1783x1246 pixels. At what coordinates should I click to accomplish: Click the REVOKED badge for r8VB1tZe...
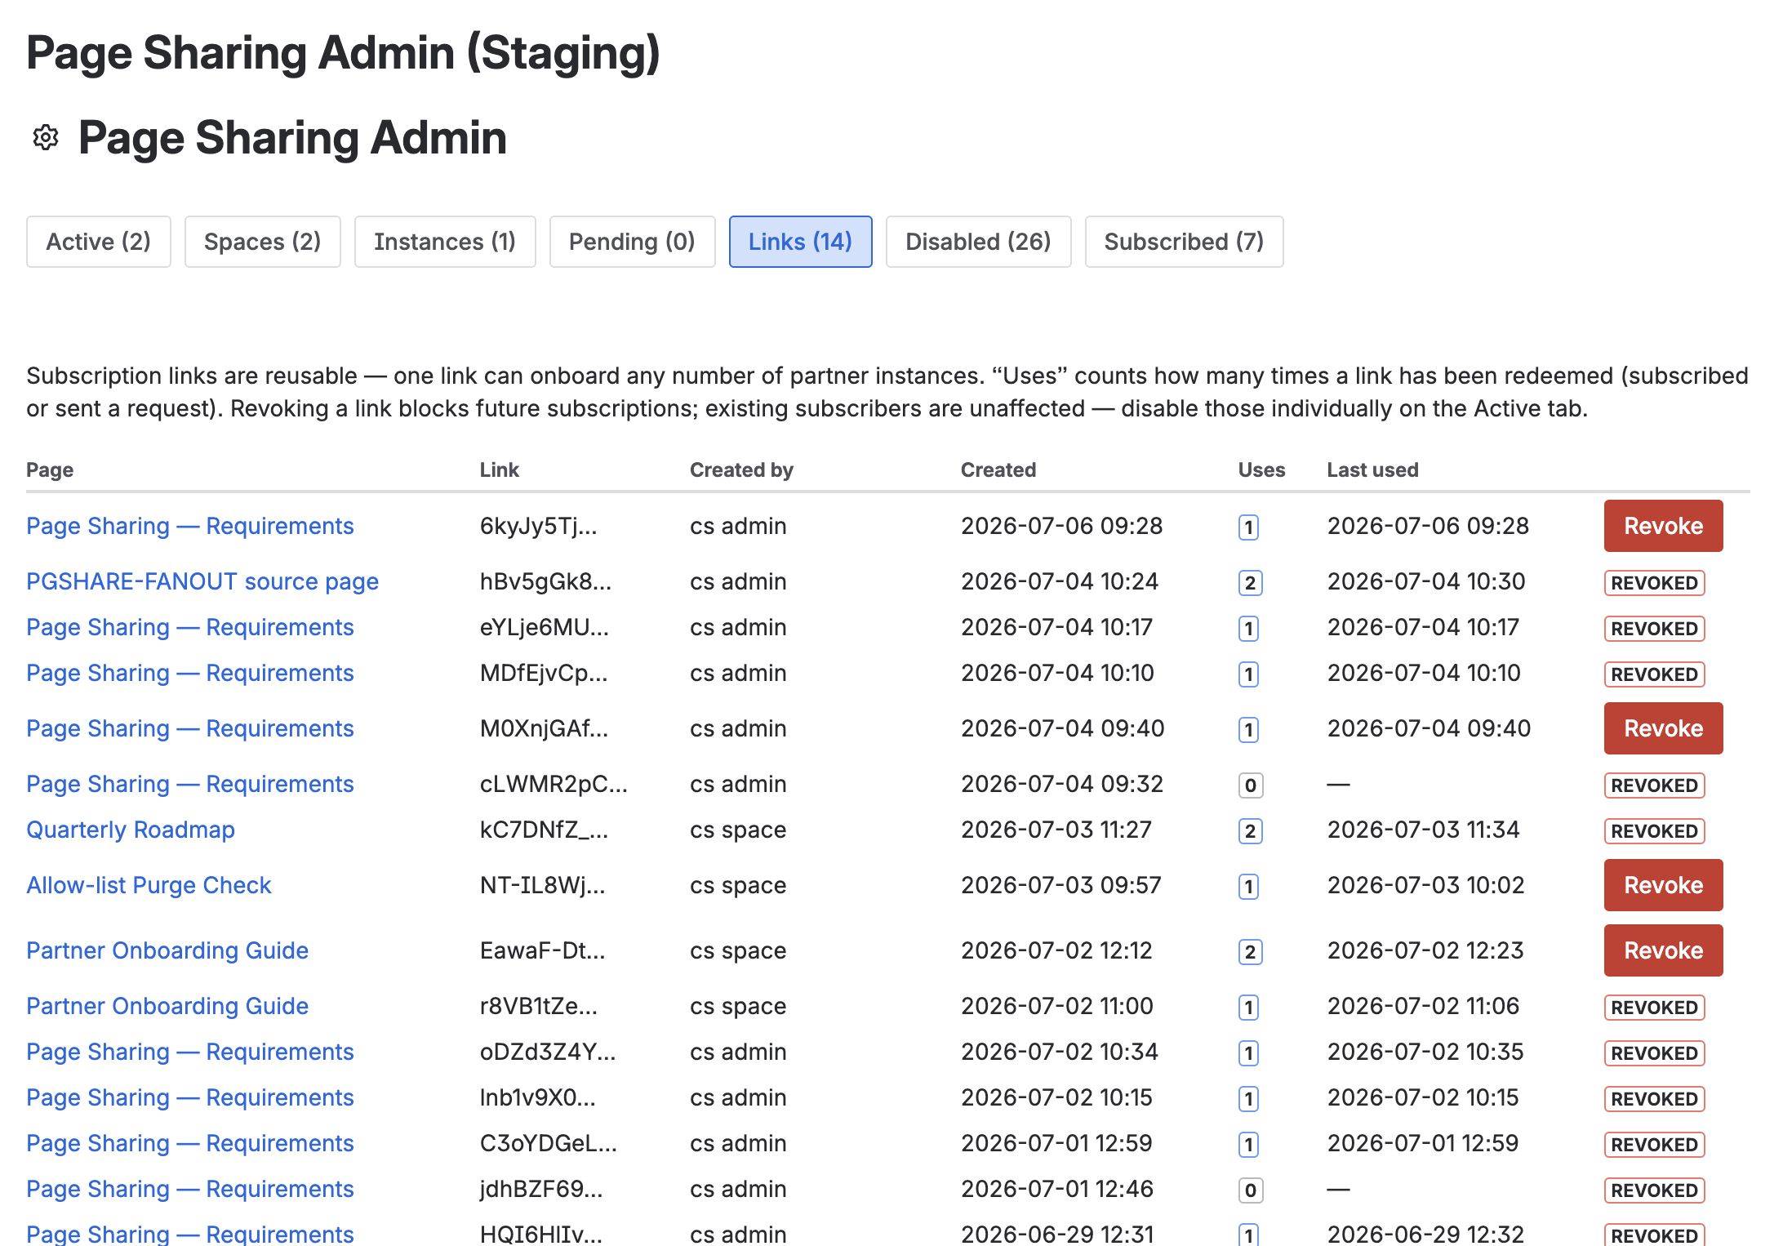(x=1654, y=1008)
